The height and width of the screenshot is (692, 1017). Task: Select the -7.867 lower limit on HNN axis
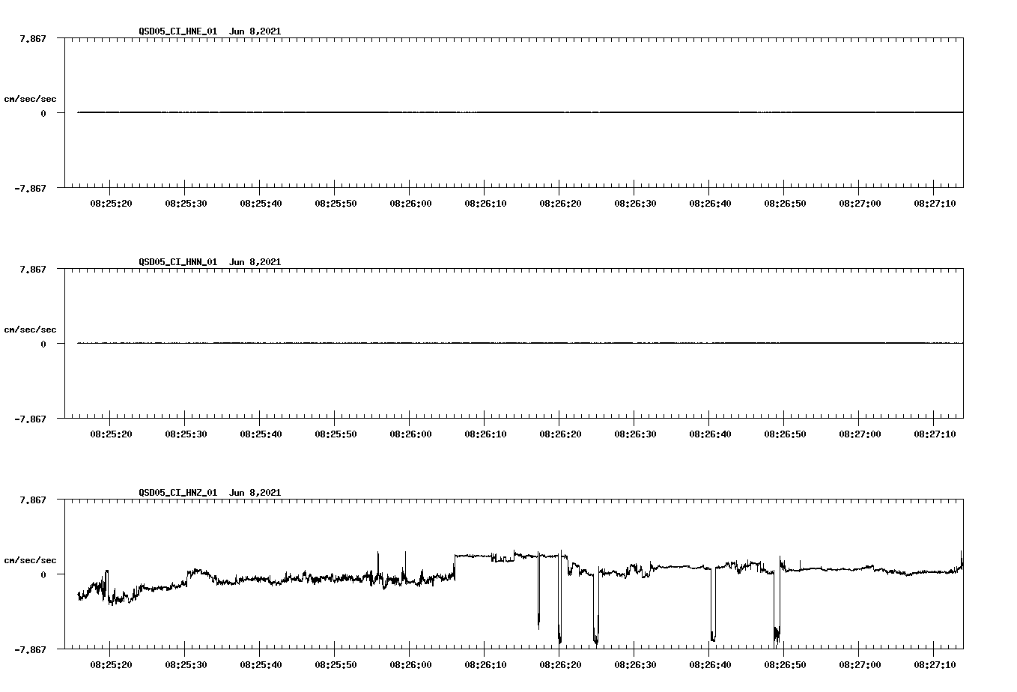tap(31, 419)
